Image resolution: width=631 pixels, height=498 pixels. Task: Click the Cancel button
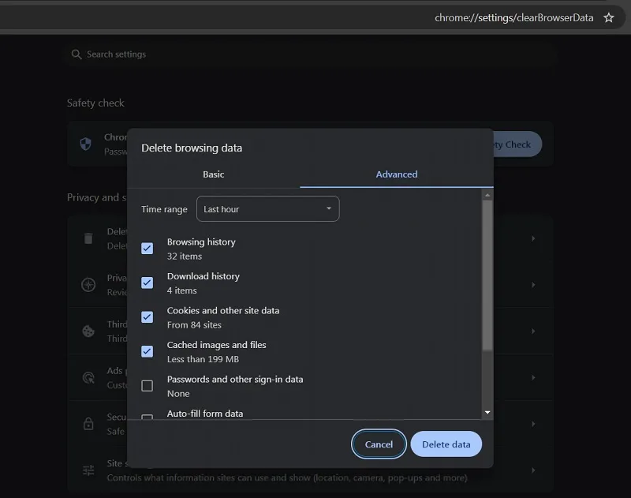coord(379,444)
